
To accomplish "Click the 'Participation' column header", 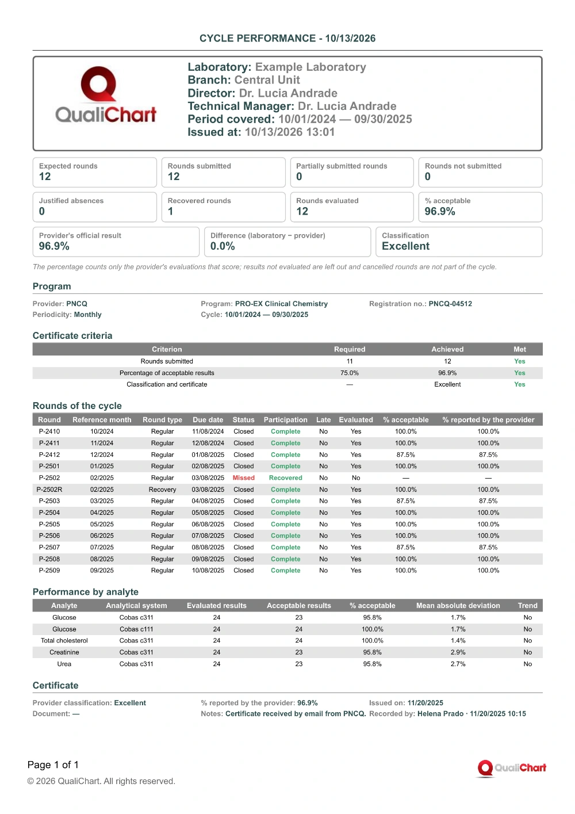I will (286, 420).
